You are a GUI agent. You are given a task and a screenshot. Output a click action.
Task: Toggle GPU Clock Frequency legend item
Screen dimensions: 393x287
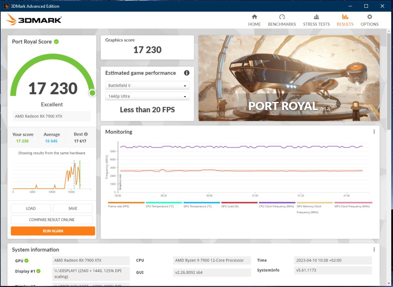click(x=353, y=205)
